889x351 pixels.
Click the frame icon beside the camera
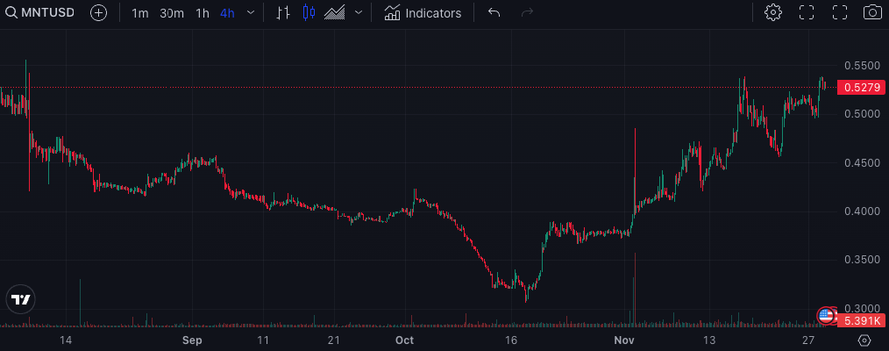click(x=840, y=12)
